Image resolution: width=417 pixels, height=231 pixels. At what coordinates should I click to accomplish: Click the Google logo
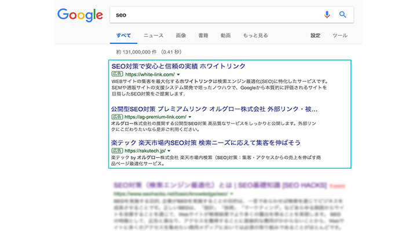(x=80, y=15)
